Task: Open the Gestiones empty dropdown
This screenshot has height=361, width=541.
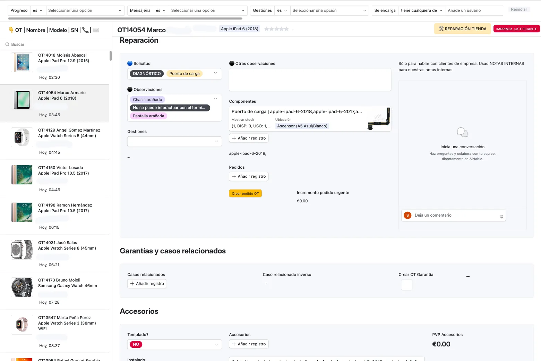Action: click(174, 141)
